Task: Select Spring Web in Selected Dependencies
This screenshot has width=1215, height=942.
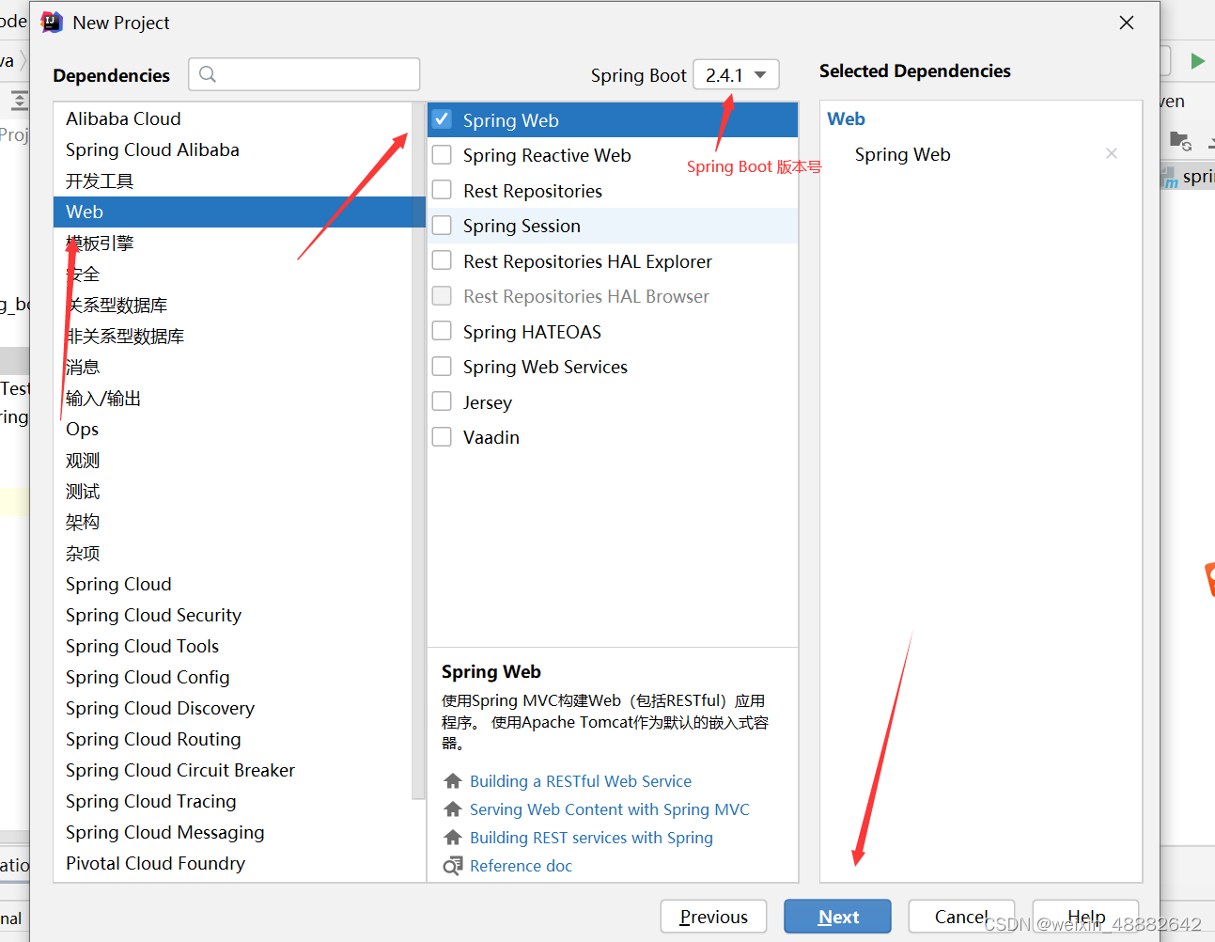Action: click(x=902, y=154)
